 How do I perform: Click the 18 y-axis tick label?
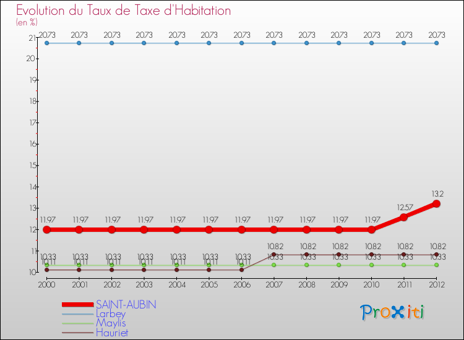pyautogui.click(x=33, y=101)
